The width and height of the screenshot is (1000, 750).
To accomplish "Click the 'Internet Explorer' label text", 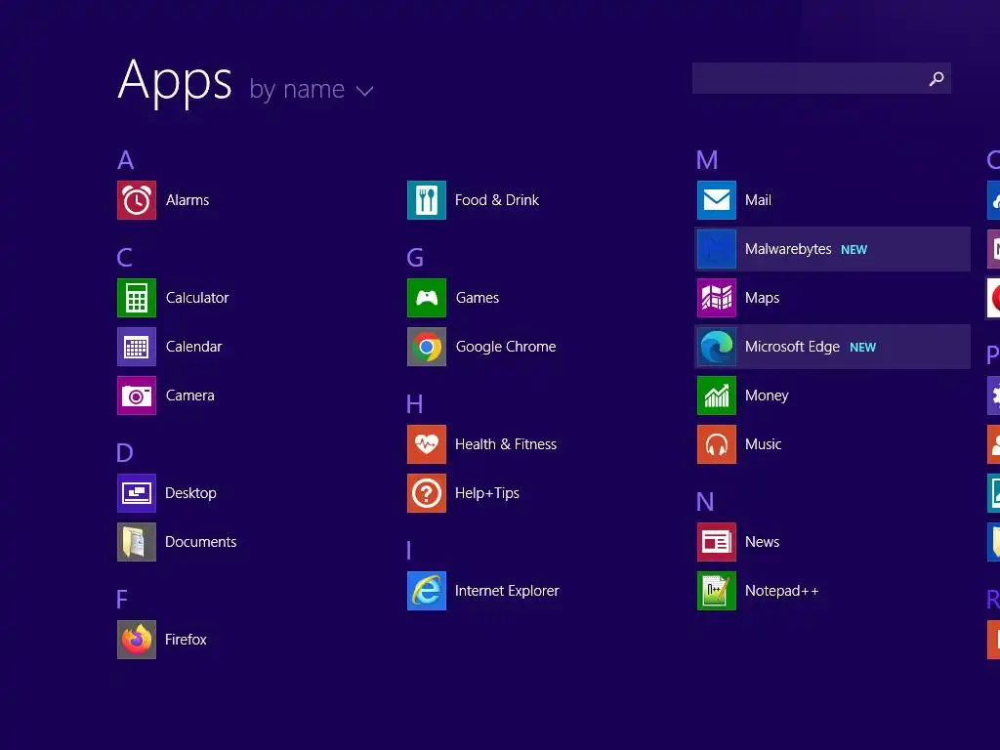I will pyautogui.click(x=507, y=591).
